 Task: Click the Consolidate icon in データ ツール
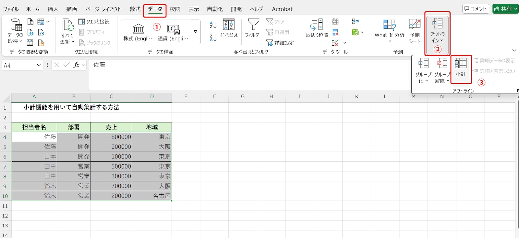(355, 22)
